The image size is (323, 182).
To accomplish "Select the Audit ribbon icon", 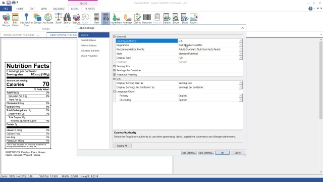I will [85, 19].
